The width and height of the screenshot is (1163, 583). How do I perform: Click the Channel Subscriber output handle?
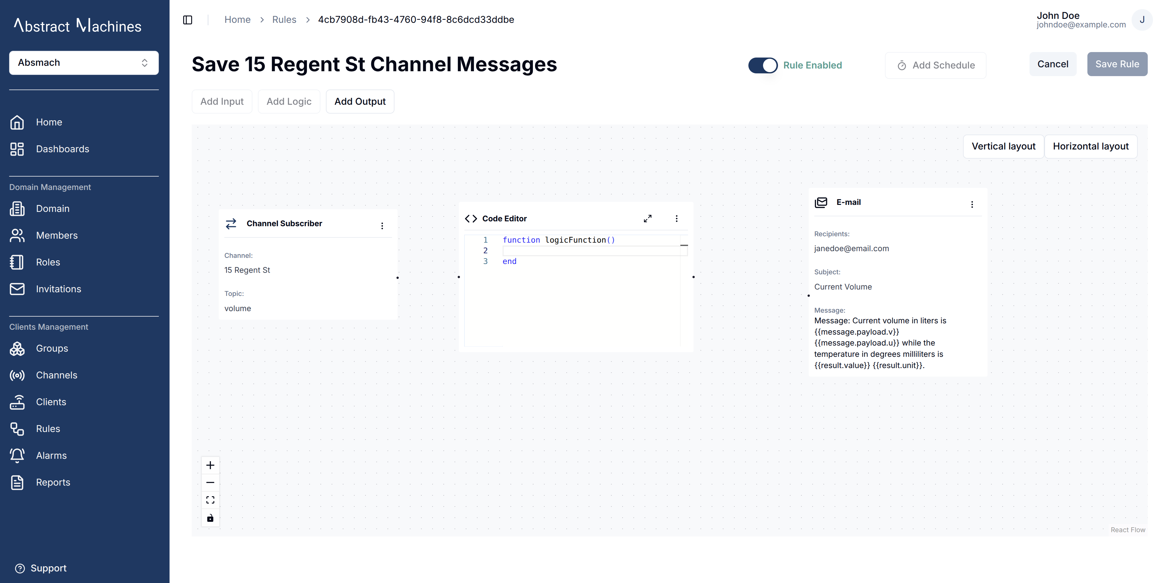(398, 278)
